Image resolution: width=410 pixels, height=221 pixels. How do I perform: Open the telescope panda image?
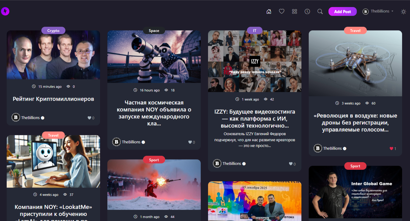tap(154, 57)
